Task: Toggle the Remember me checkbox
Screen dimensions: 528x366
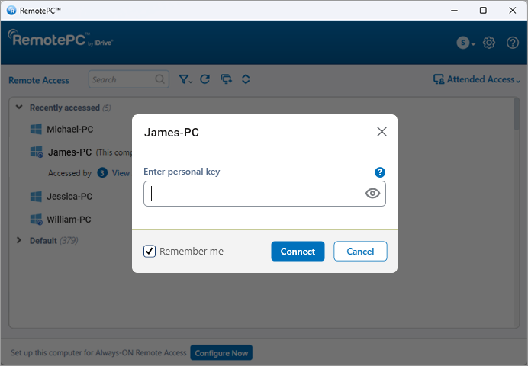Action: (150, 251)
